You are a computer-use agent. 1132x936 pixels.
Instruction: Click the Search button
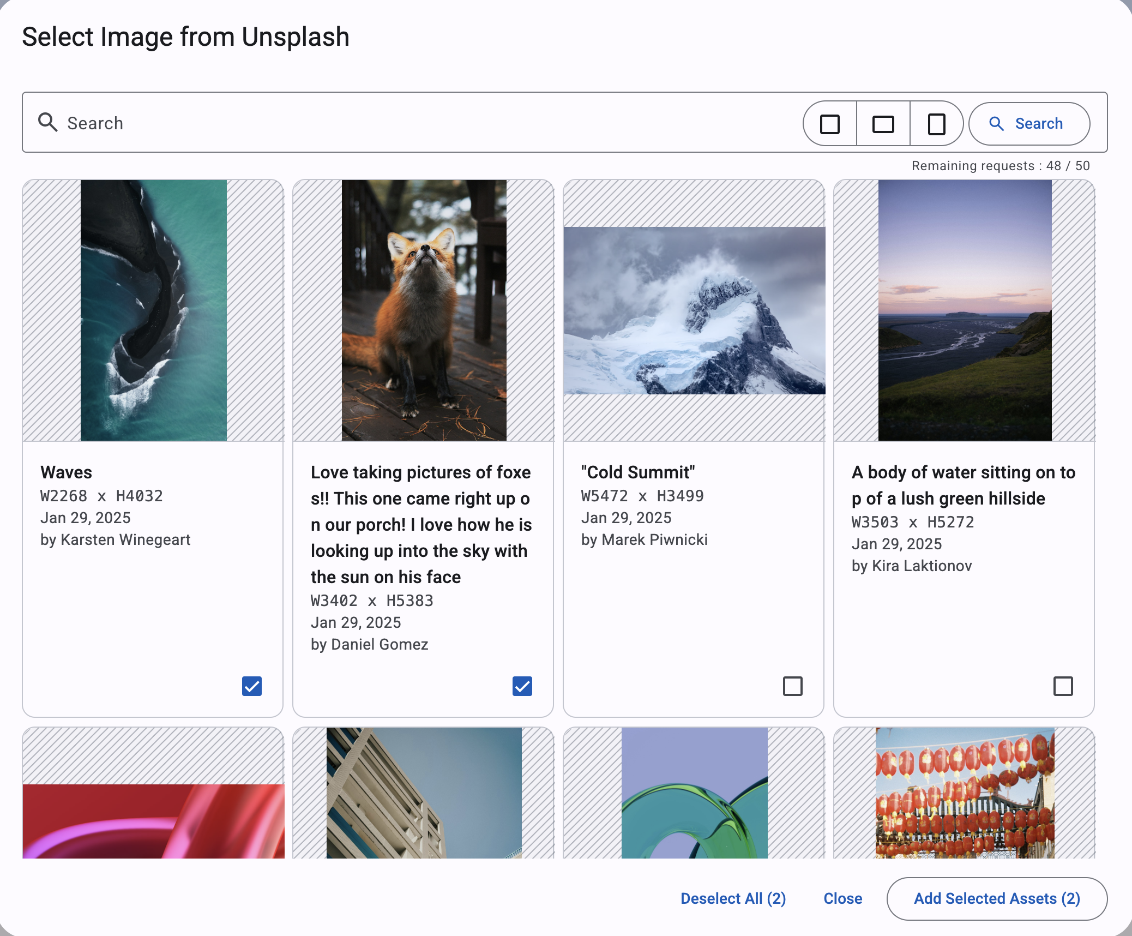tap(1029, 124)
